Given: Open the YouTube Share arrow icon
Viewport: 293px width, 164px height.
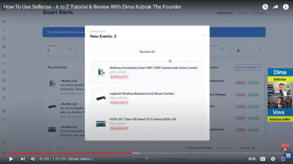Looking at the screenshot, I should 275,7.
